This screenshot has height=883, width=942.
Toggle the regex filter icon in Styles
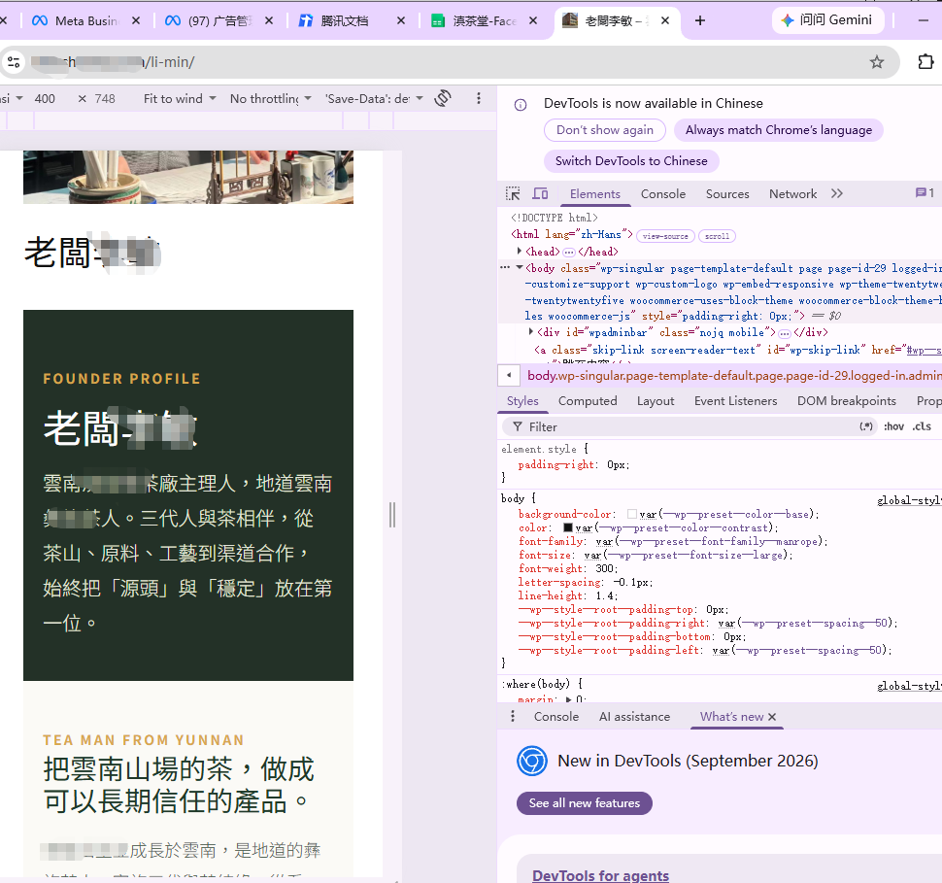pos(865,426)
